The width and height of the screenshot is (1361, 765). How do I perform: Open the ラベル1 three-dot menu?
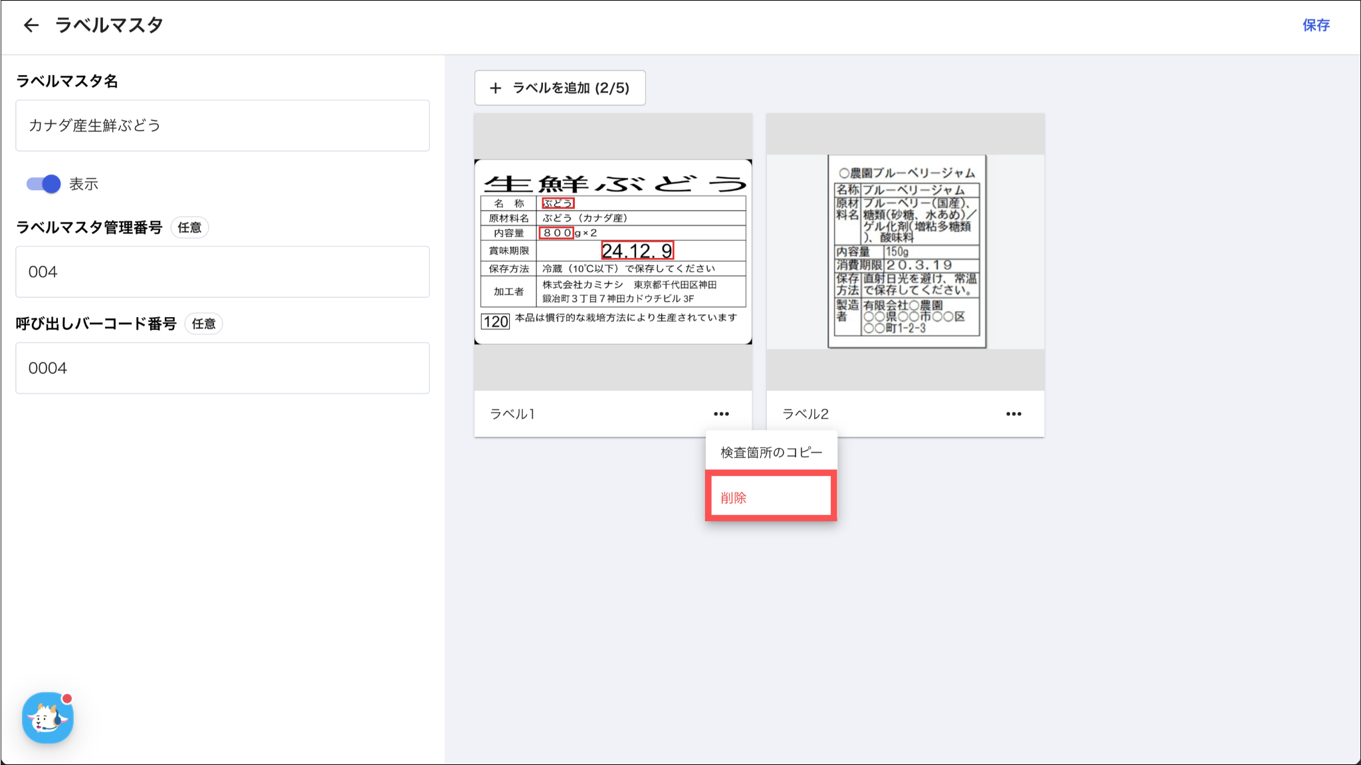coord(721,414)
